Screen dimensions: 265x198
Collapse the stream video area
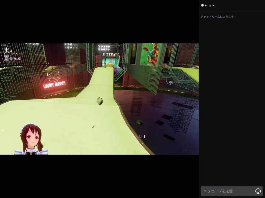(99, 99)
